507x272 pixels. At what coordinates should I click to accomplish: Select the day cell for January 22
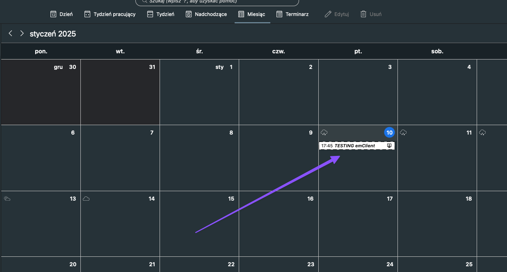[199, 265]
